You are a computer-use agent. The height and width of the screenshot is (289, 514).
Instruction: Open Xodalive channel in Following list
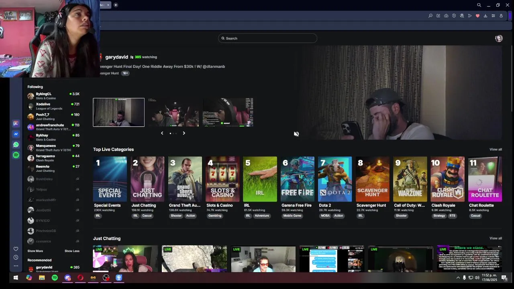pyautogui.click(x=53, y=106)
